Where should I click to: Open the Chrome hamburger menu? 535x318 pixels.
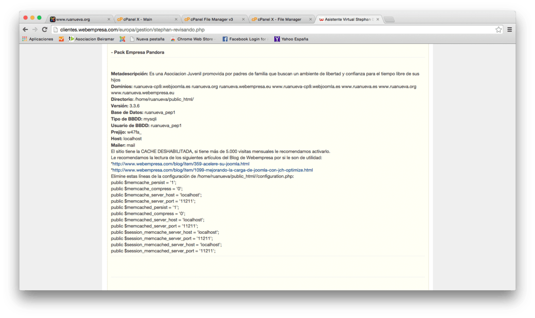509,30
